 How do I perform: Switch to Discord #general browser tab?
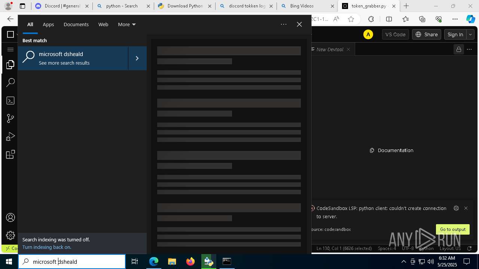(x=62, y=6)
